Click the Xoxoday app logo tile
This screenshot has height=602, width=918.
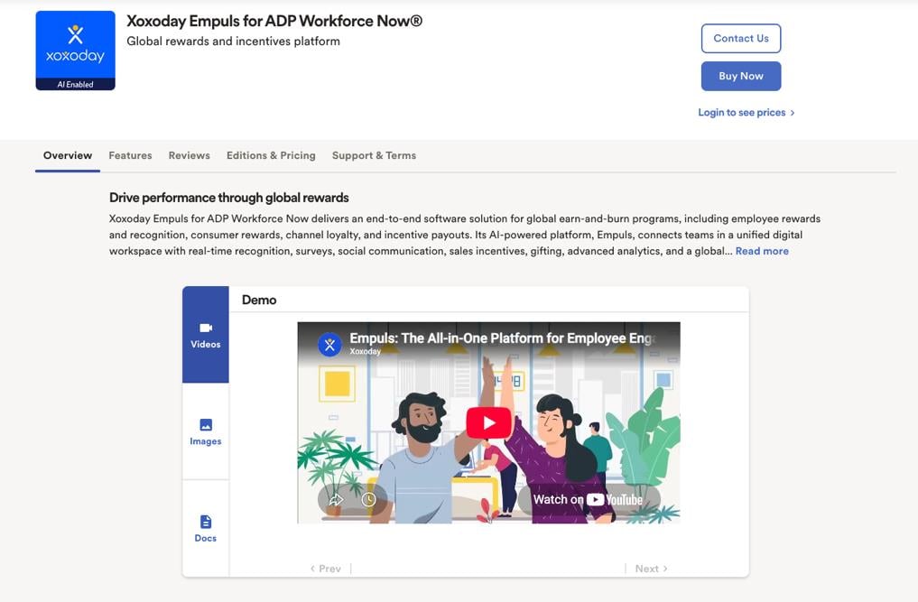click(76, 51)
